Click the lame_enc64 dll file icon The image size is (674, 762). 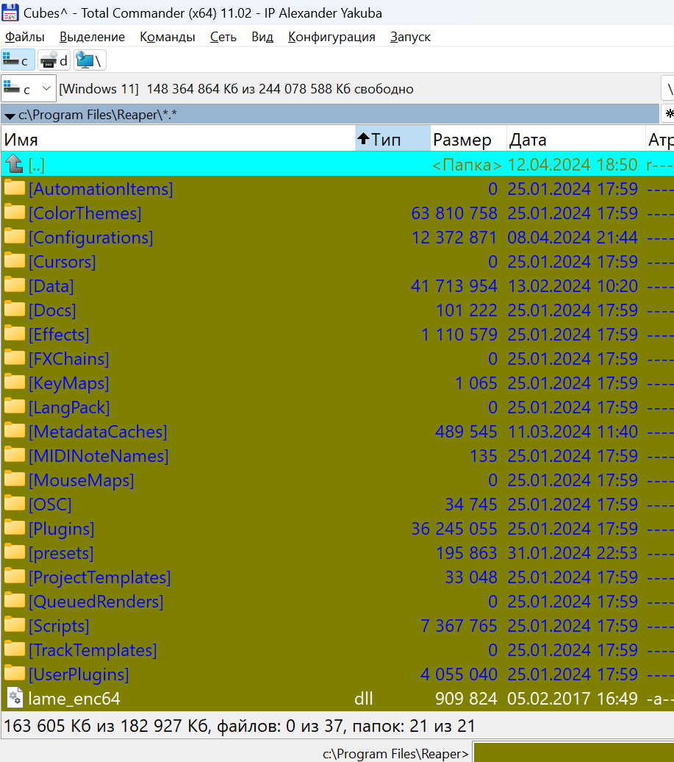[15, 698]
